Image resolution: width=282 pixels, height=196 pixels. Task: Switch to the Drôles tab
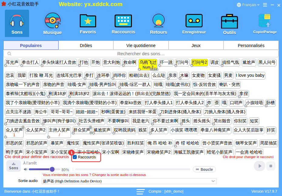(x=86, y=45)
